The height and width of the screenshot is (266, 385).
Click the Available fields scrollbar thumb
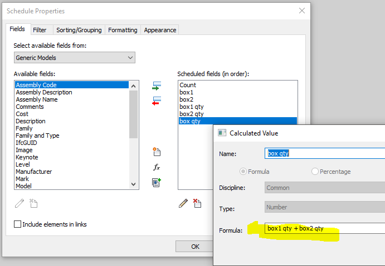point(133,114)
